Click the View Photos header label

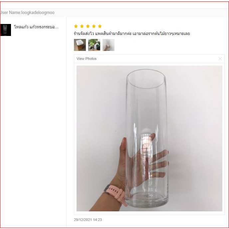(87, 59)
